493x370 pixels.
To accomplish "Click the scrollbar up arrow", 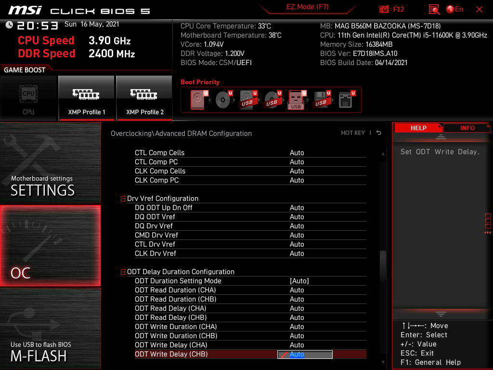I will [383, 154].
